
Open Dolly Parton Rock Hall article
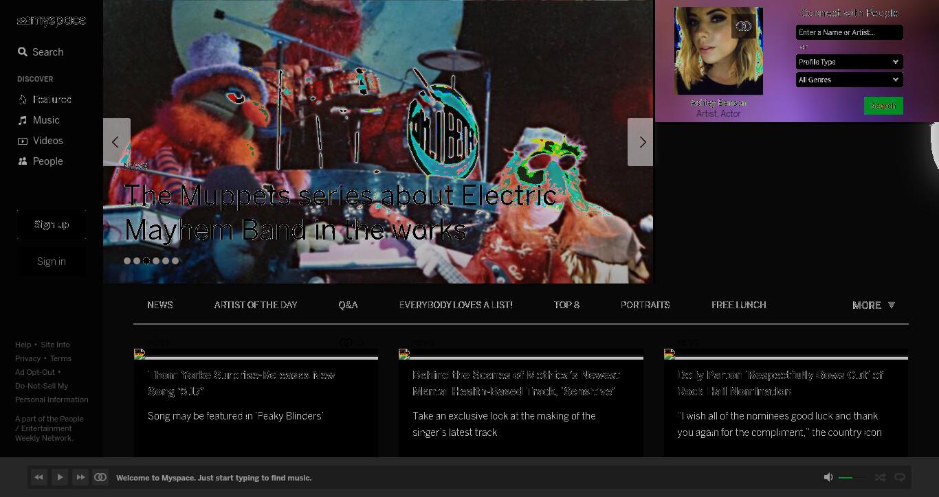(780, 383)
